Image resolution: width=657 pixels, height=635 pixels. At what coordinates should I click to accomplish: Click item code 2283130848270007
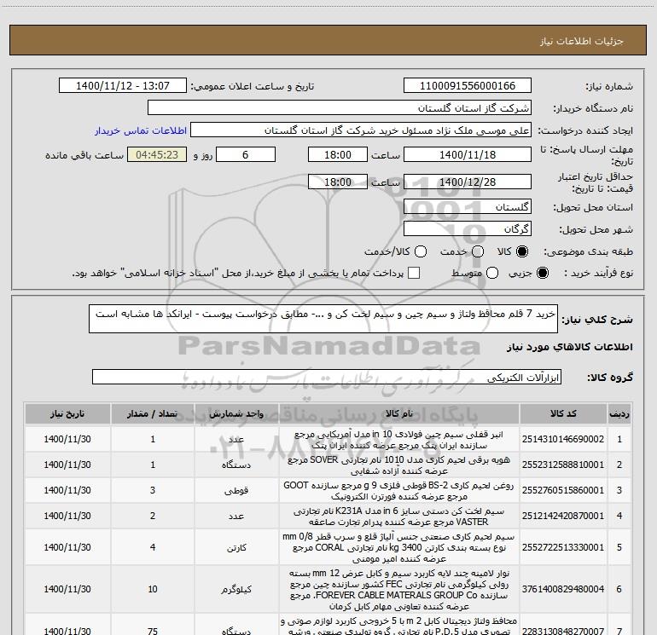(563, 631)
